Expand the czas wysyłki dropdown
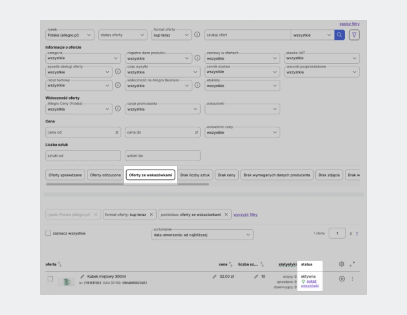Viewport: 407px width, 315px height. [x=163, y=72]
